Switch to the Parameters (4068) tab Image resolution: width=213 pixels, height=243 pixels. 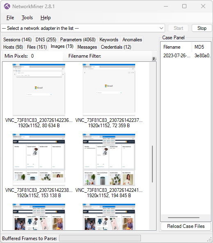[x=78, y=40]
